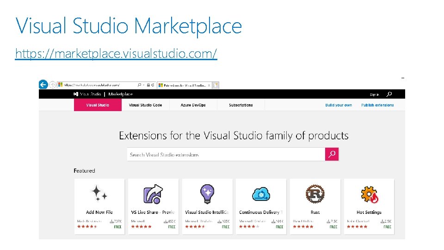444x250 pixels.
Task: Click the address bar lock icon
Action: [148, 85]
